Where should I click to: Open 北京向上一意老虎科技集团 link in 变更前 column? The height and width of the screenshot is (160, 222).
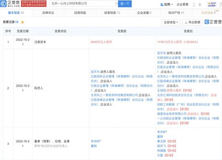pyautogui.click(x=114, y=95)
